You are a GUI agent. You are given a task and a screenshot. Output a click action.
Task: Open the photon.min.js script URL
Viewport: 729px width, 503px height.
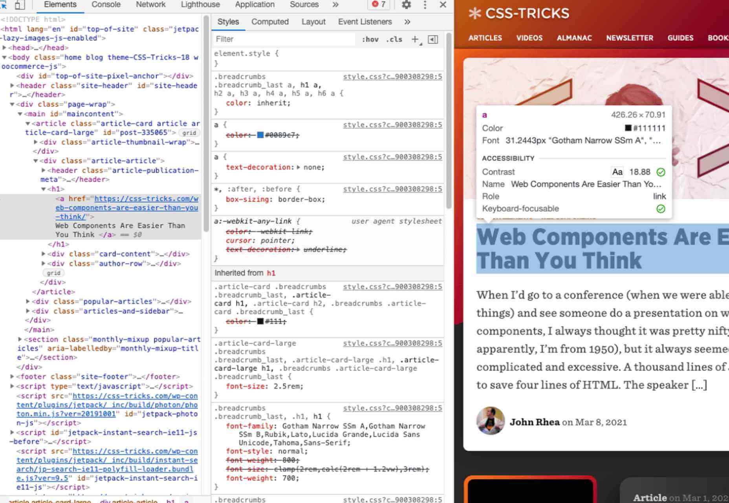coord(107,405)
